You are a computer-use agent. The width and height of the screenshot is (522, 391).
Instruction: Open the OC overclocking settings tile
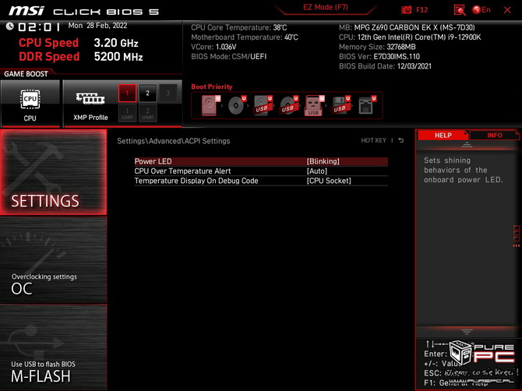pos(54,260)
